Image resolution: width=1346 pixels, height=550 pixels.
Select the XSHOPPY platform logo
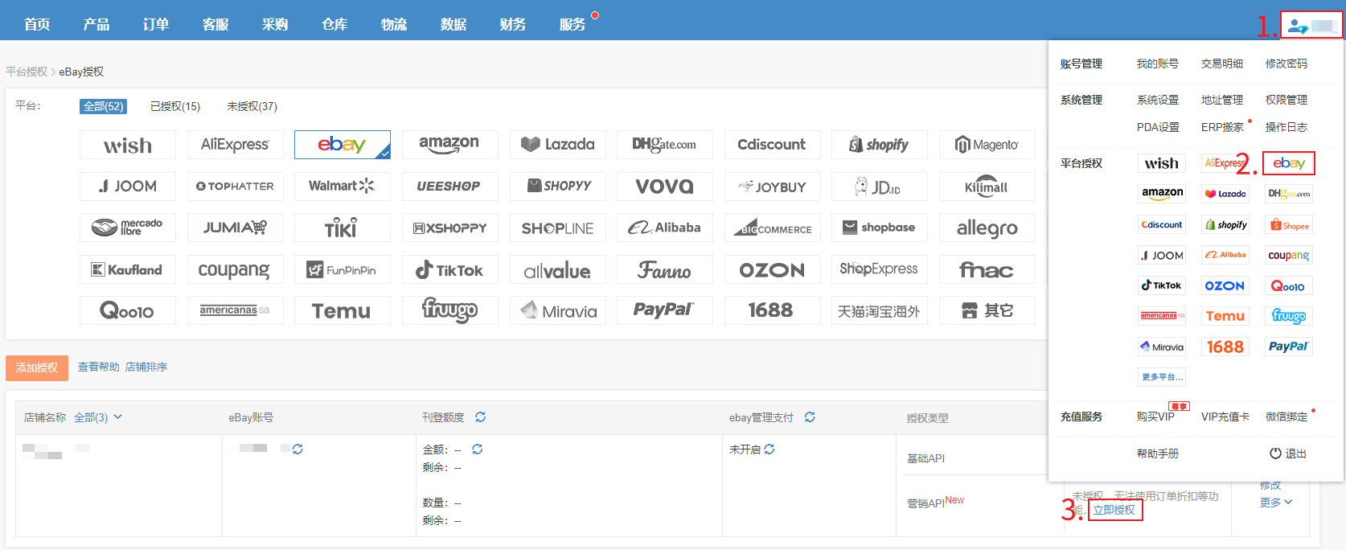click(x=449, y=228)
